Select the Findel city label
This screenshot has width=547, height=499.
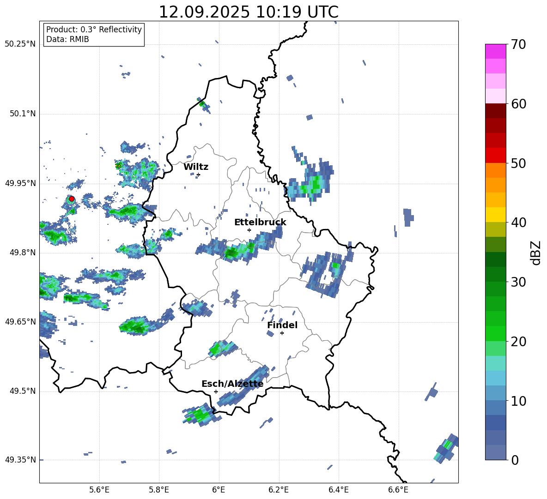(x=282, y=325)
